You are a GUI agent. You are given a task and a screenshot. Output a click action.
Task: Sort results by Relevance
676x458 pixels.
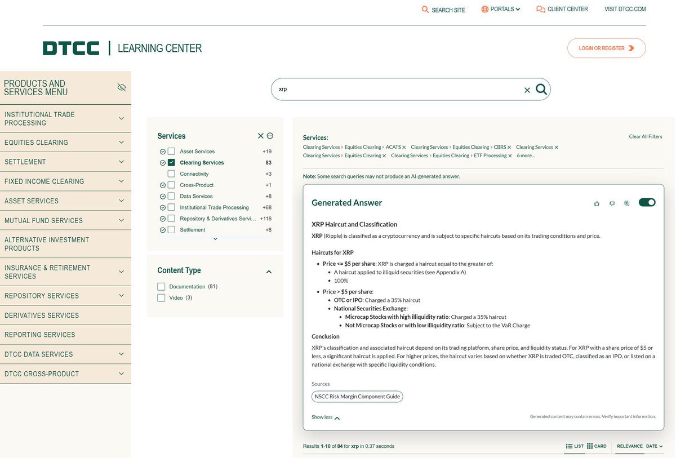point(630,446)
